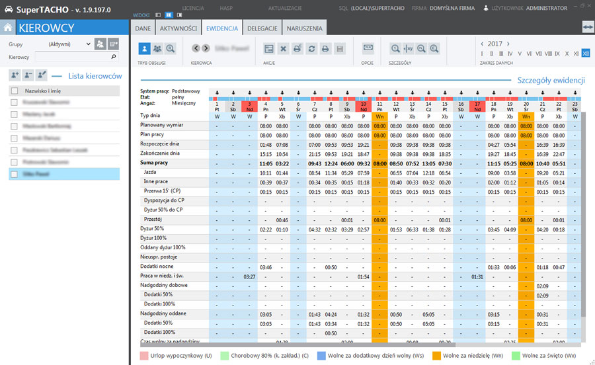595x365 pixels.
Task: Click the edit driver icon
Action: click(x=42, y=75)
